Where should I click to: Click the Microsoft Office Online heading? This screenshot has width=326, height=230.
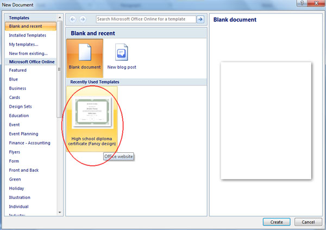click(32, 62)
